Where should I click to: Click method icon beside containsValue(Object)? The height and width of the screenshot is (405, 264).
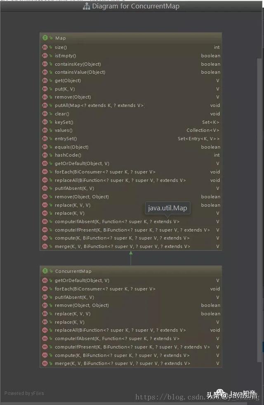pyautogui.click(x=45, y=72)
